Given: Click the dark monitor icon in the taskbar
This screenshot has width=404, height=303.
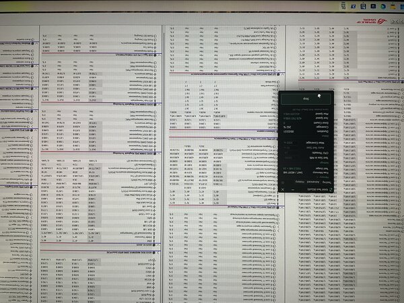Looking at the screenshot, I should 373,6.
